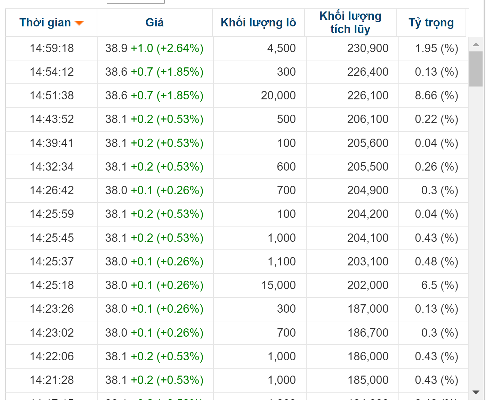Select the 14:59:18 time cell
The image size is (493, 411).
pos(52,48)
